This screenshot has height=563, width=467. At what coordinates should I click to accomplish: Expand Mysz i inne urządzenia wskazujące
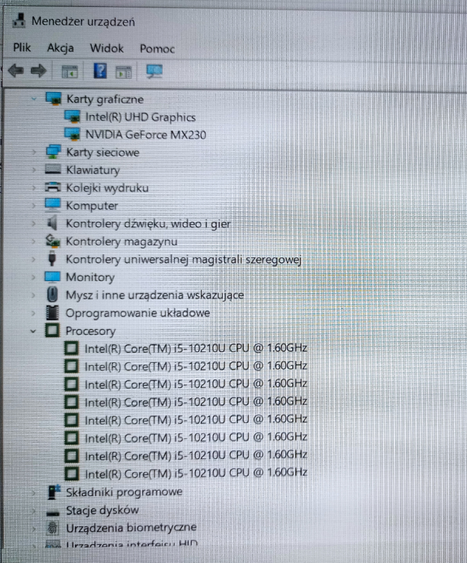[34, 295]
